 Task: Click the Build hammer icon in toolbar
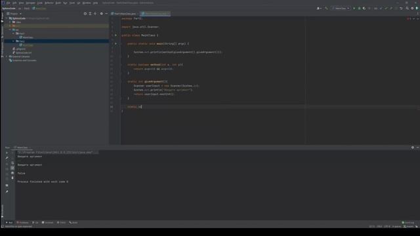[x=326, y=9]
